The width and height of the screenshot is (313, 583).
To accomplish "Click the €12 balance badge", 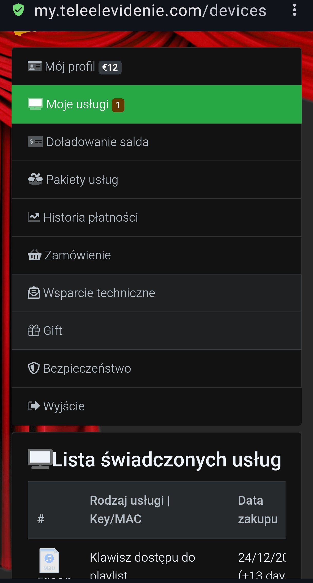I will 110,68.
